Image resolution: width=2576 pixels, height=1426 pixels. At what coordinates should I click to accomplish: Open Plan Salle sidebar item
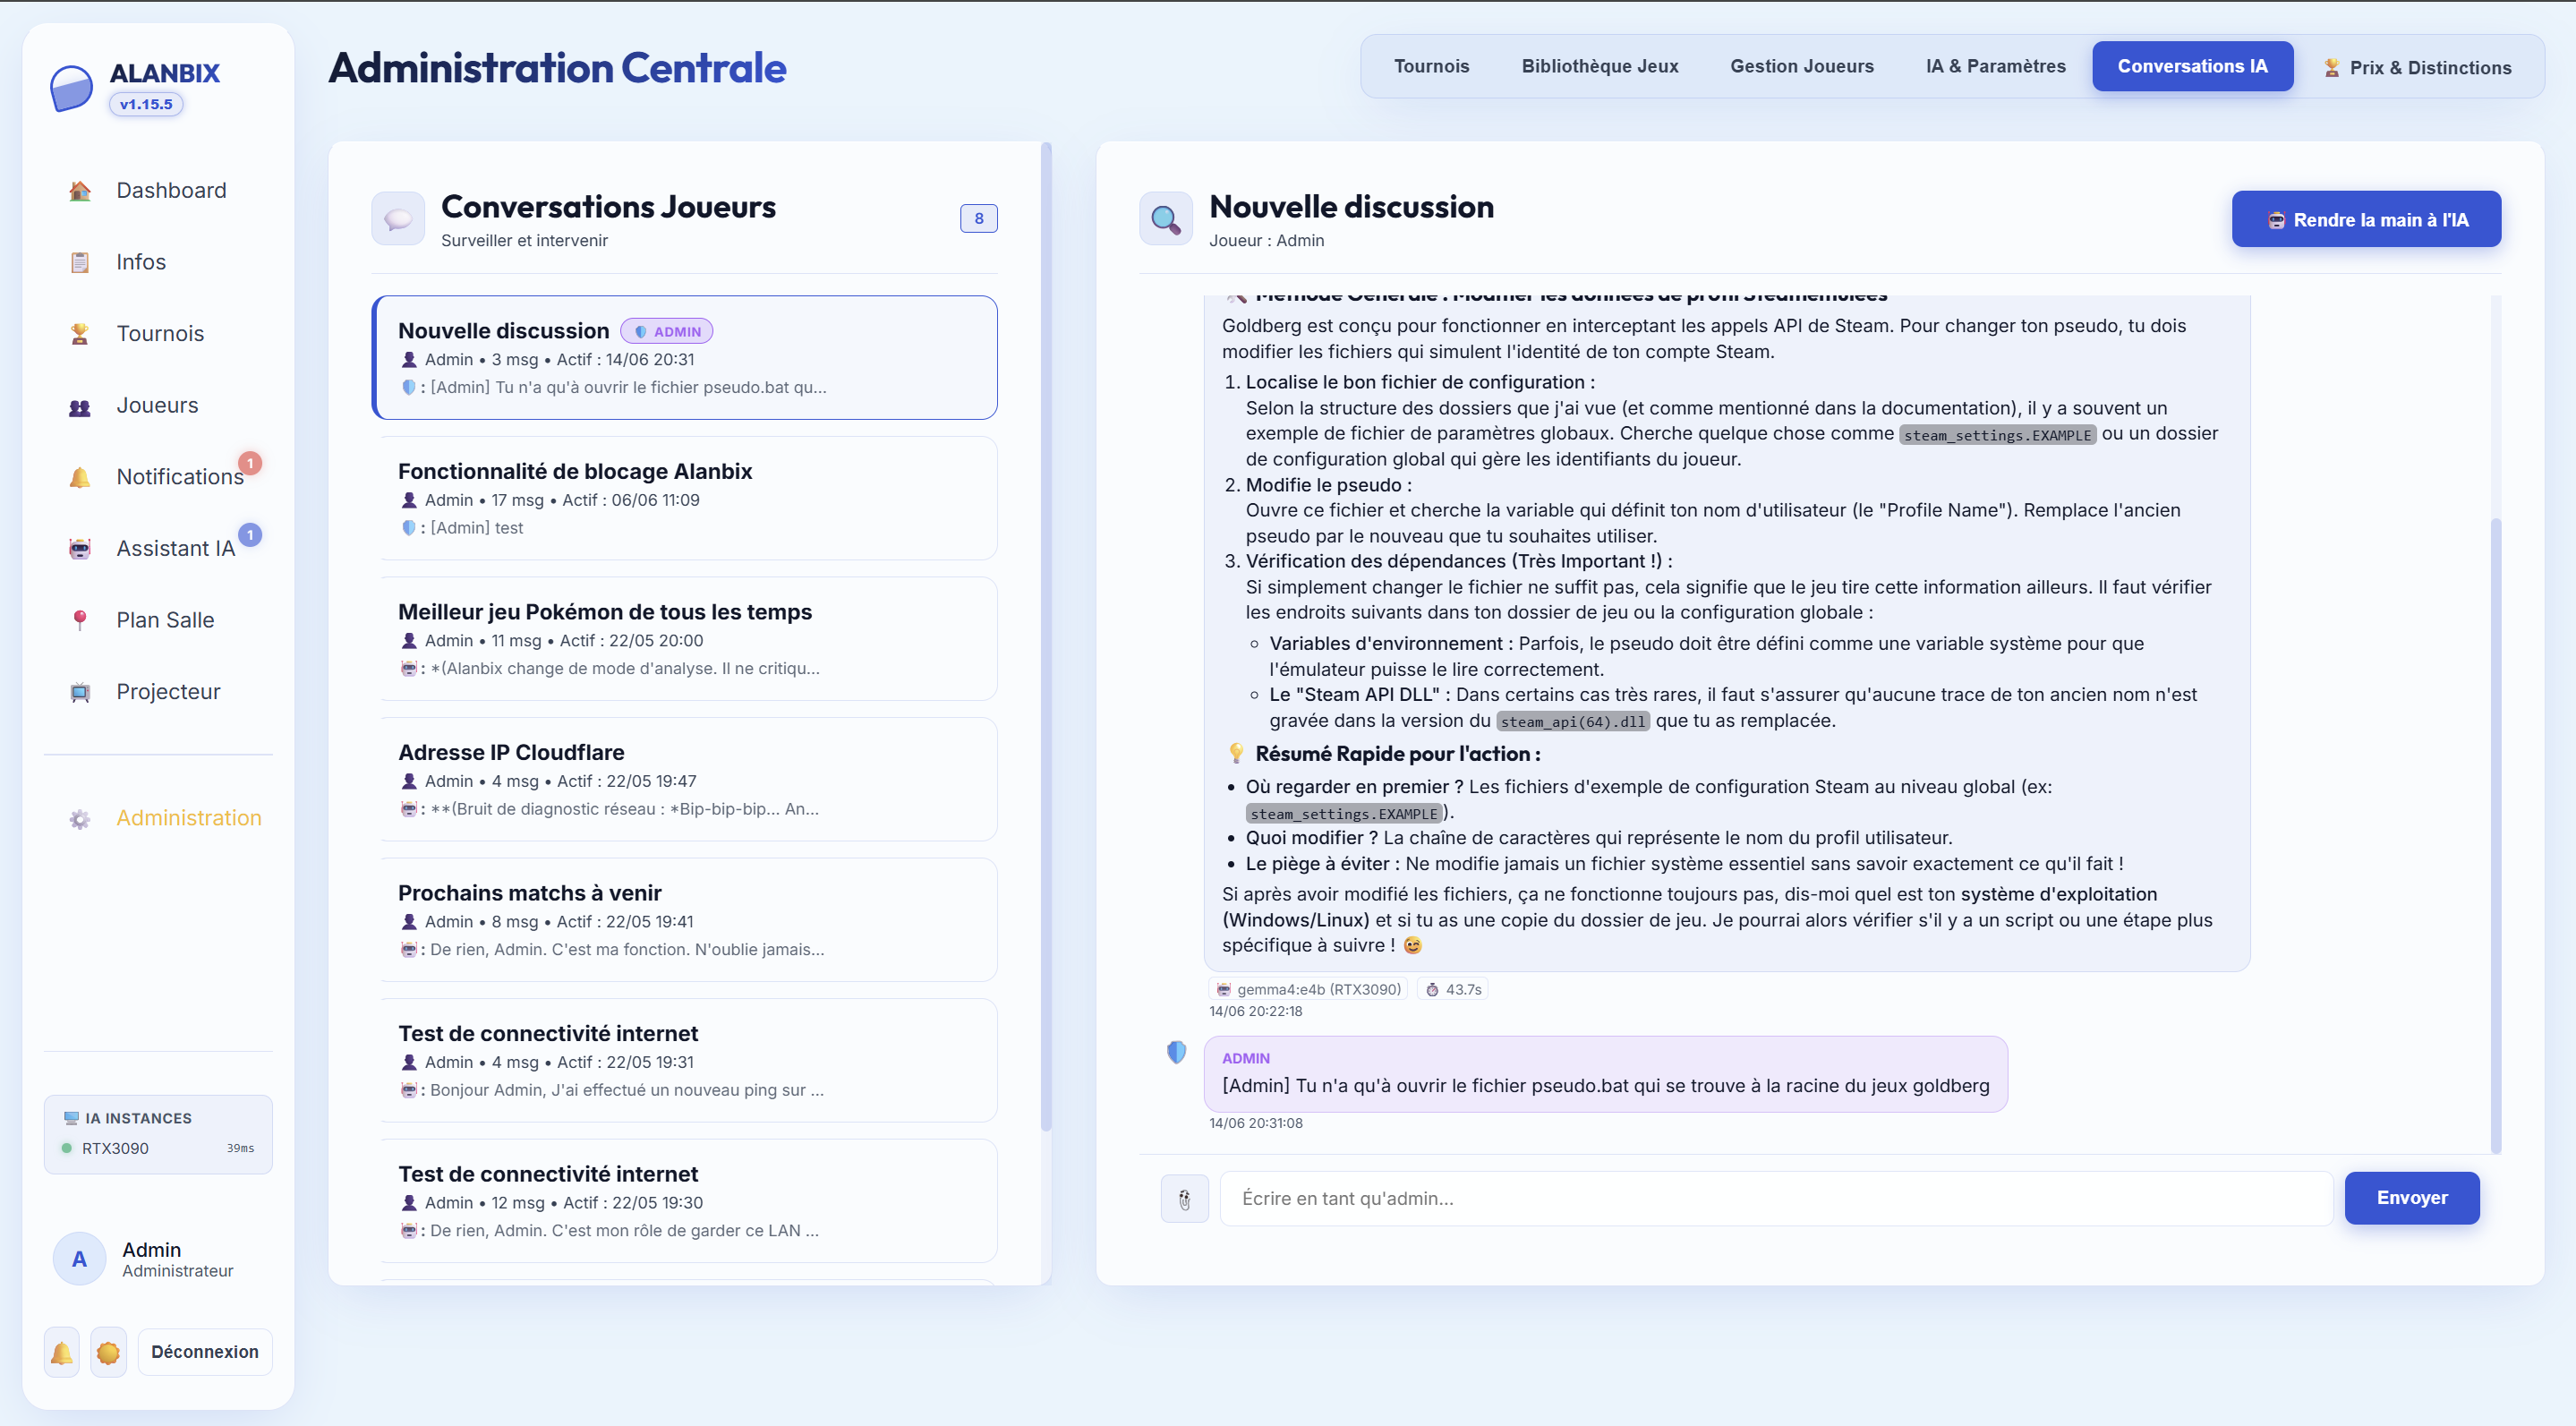160,620
